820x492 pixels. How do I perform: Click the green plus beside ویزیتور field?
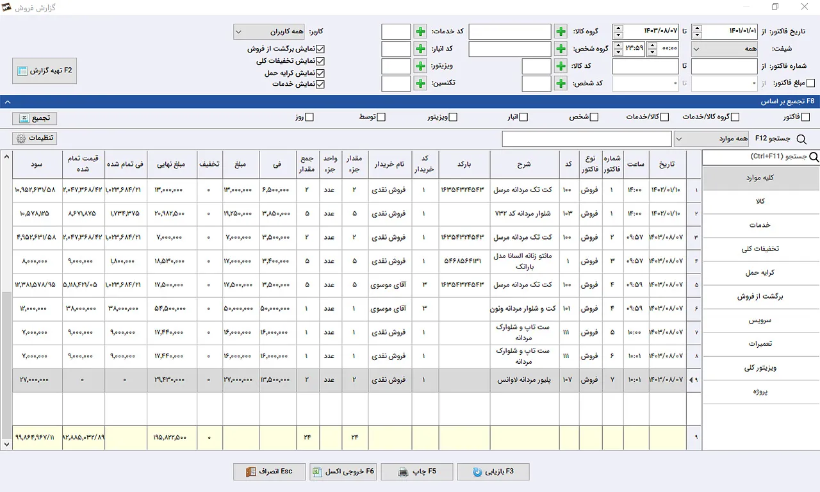coord(420,66)
